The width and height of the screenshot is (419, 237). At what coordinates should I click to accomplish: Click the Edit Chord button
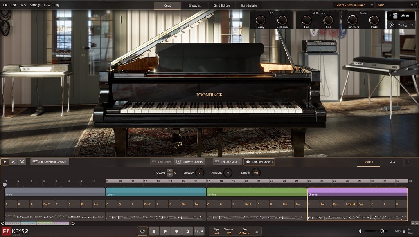162,162
